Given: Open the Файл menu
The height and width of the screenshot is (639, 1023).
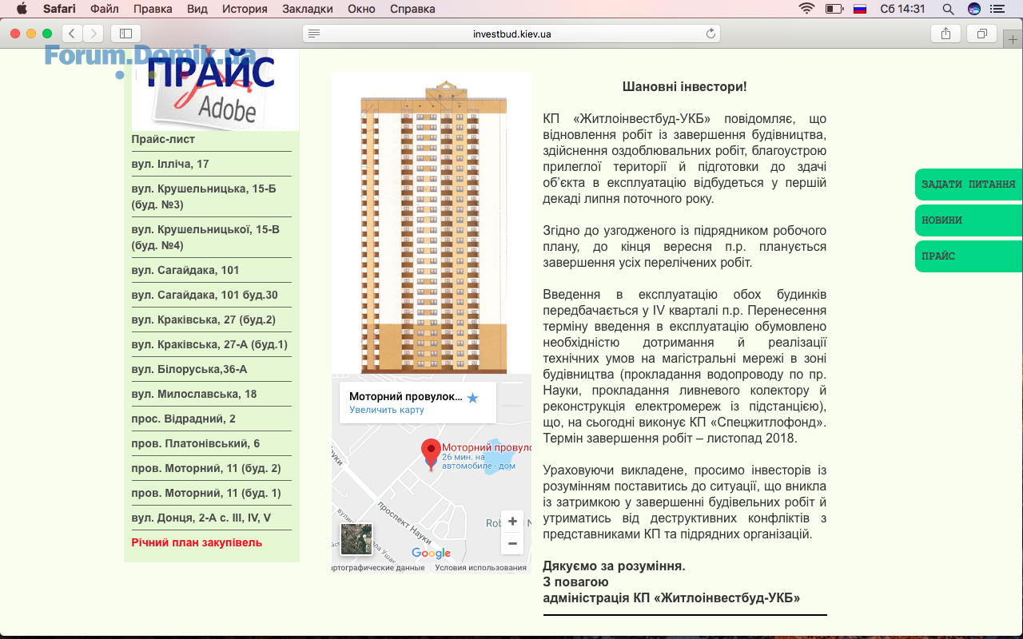Looking at the screenshot, I should tap(105, 9).
